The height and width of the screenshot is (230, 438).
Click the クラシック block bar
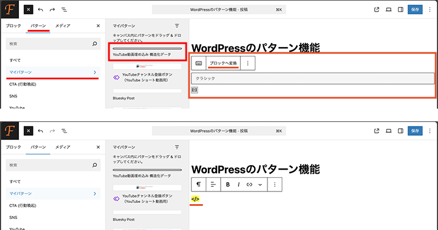(x=312, y=78)
